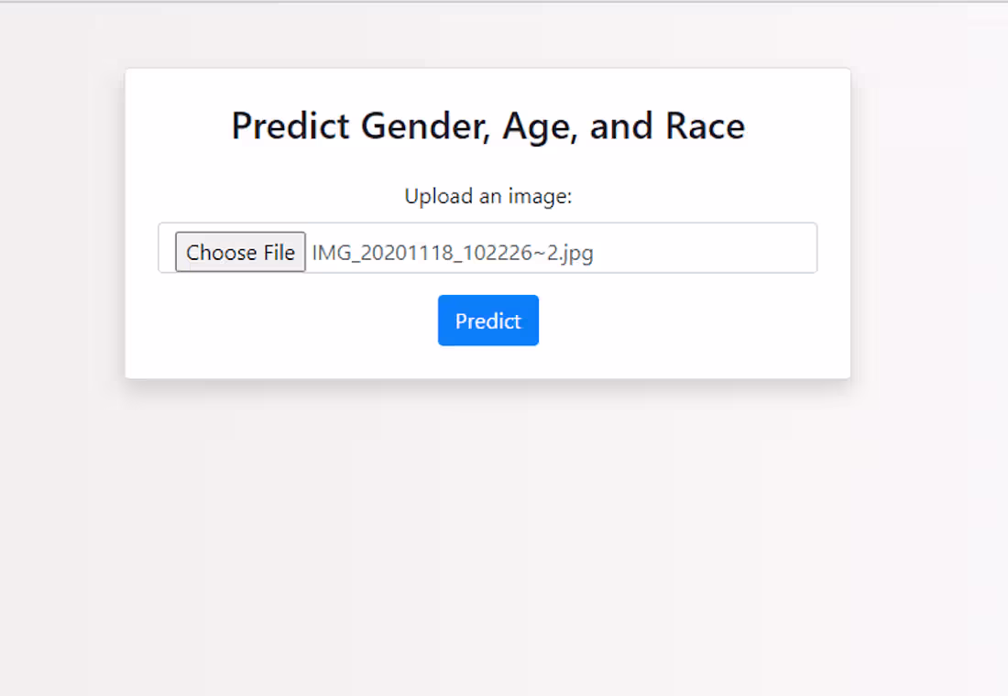Click the Upload an image label
This screenshot has height=696, width=1008.
tap(488, 195)
